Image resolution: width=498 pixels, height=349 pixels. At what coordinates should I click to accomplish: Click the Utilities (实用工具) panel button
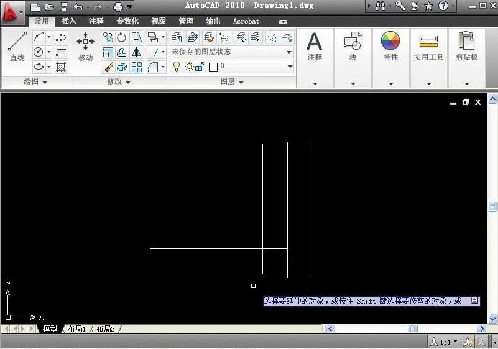tap(428, 47)
